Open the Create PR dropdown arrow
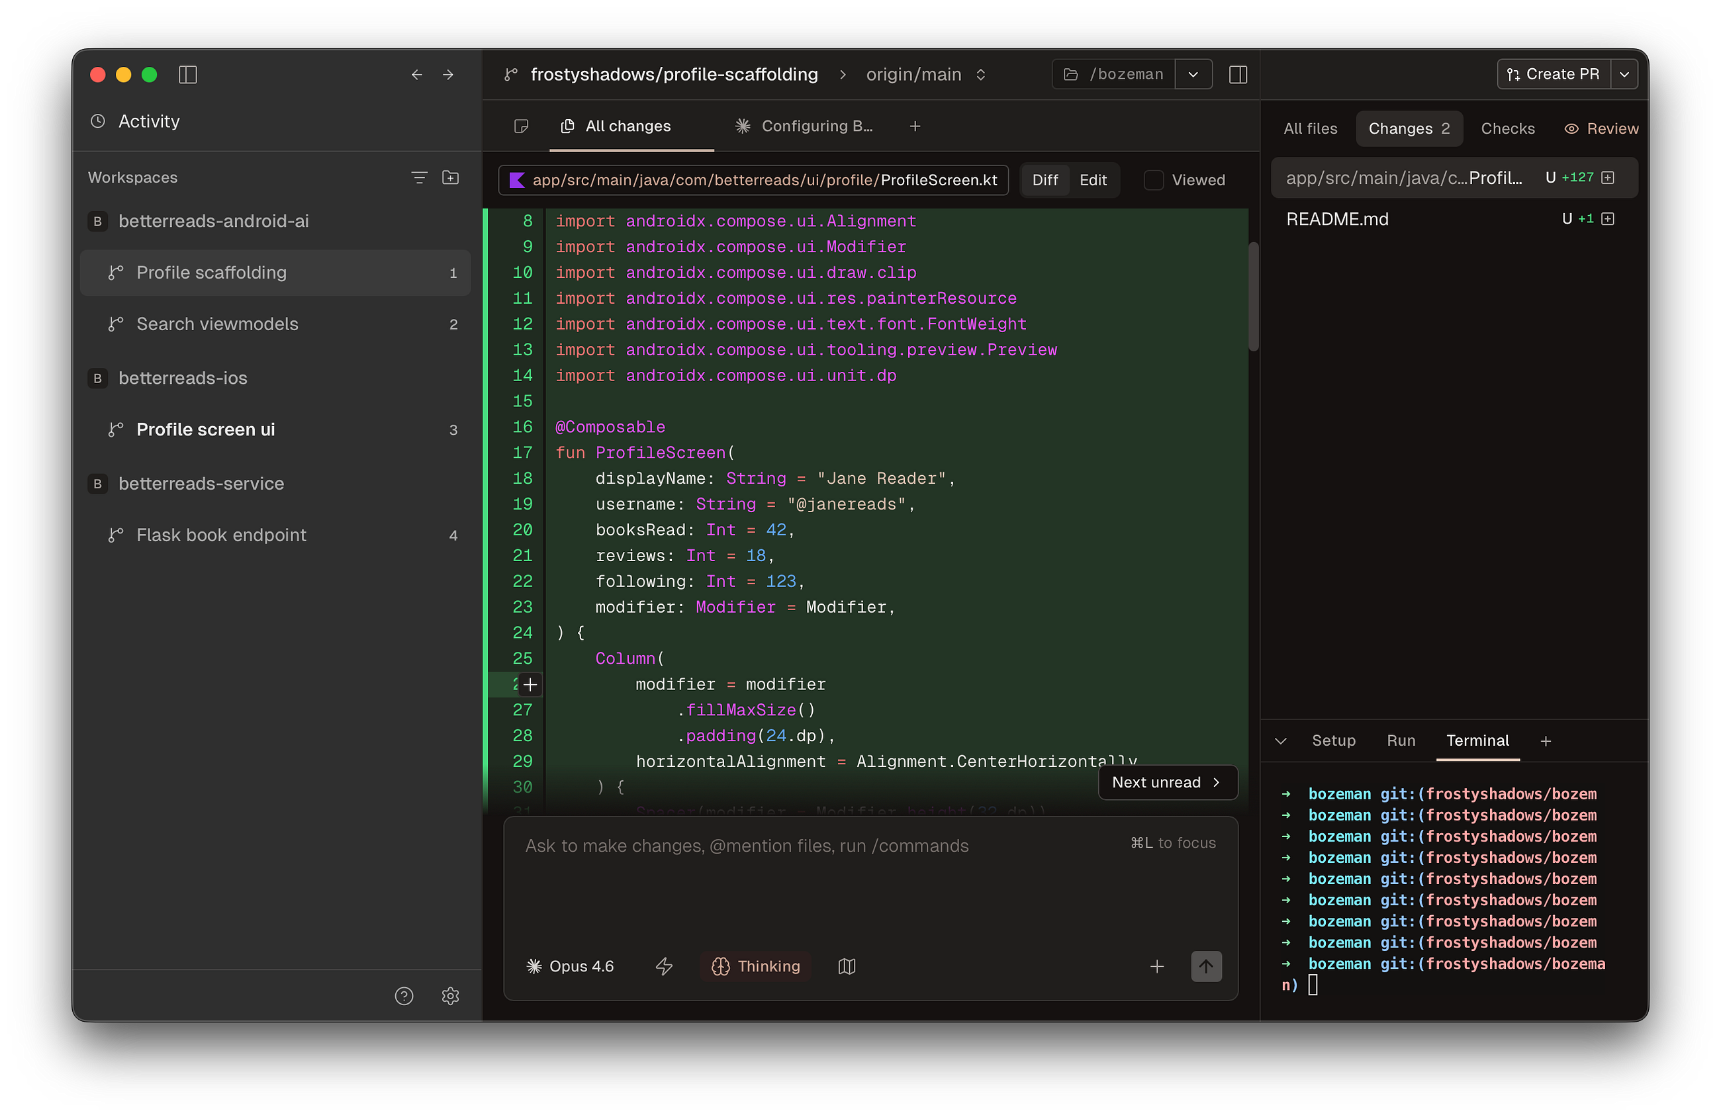Image resolution: width=1721 pixels, height=1117 pixels. [x=1624, y=75]
